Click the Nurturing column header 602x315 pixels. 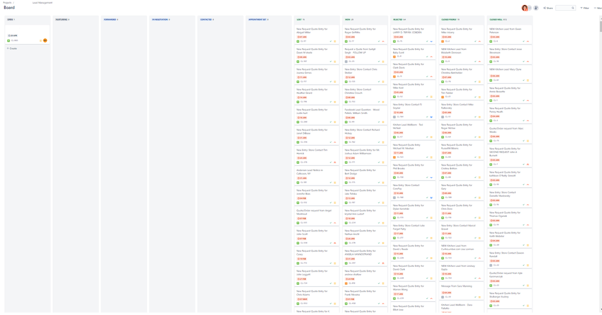62,19
